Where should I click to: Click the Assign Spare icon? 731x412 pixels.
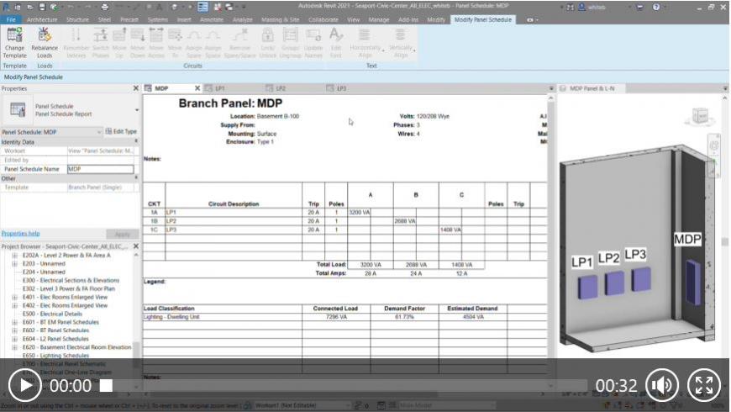[194, 35]
